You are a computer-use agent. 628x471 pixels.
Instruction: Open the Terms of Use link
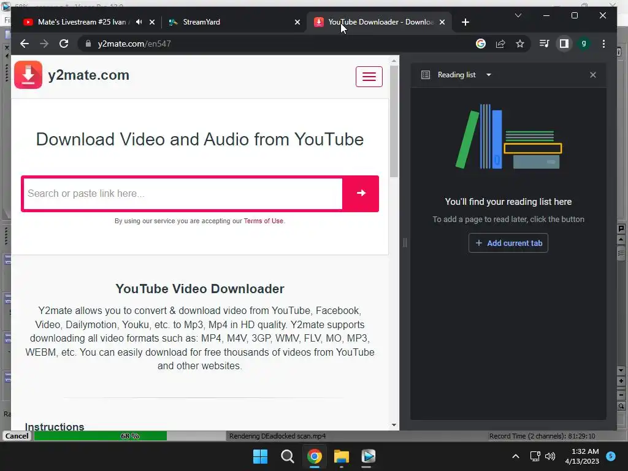point(264,221)
